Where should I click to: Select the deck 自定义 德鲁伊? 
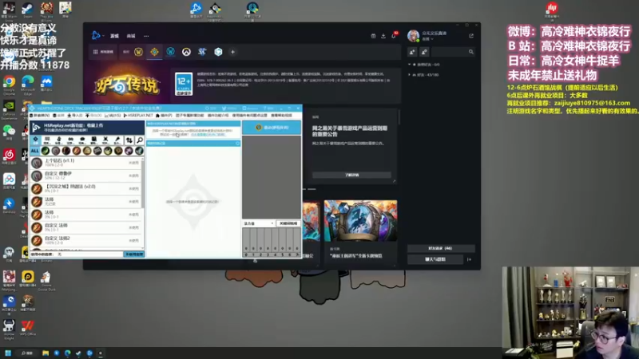(86, 176)
